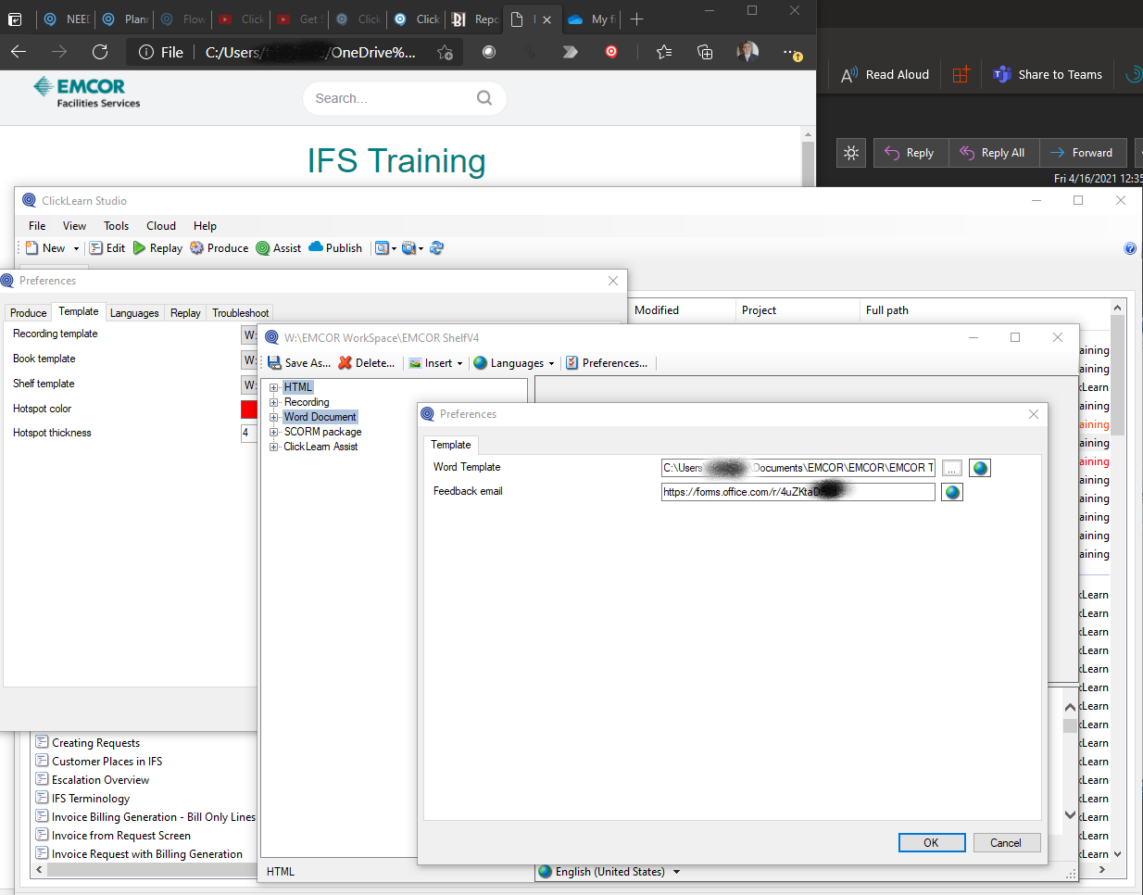
Task: Click the magnifier in the EMCOR search box
Action: coord(484,98)
